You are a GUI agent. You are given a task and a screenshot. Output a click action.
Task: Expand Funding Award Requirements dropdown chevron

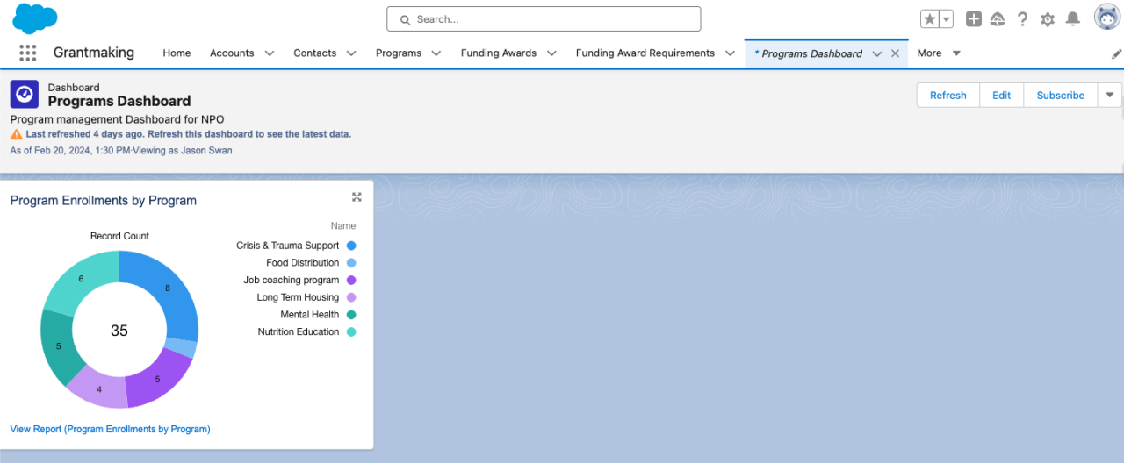(x=730, y=53)
